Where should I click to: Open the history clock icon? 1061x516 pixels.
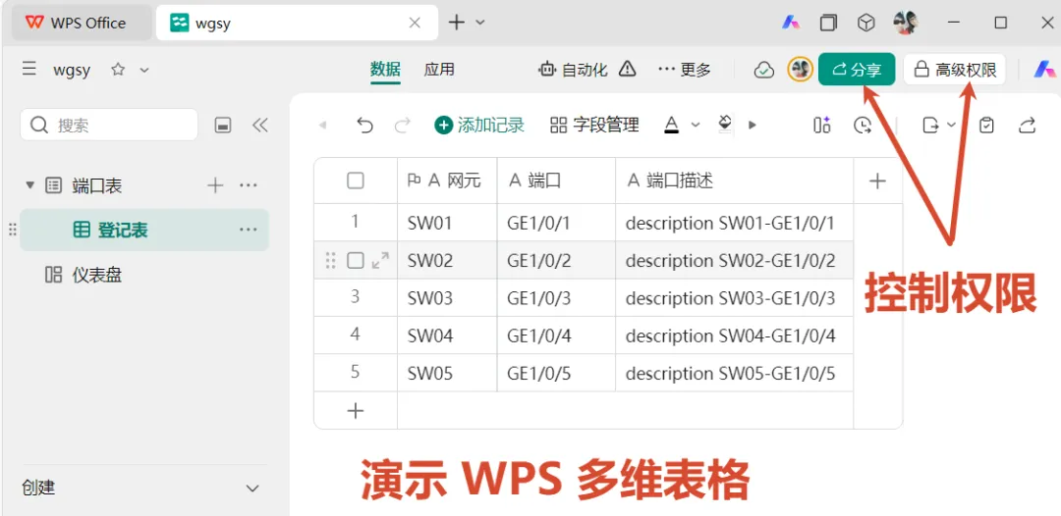coord(863,125)
